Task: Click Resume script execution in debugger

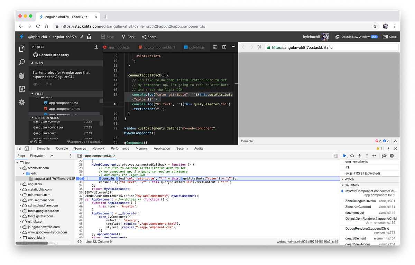Action: (x=344, y=156)
